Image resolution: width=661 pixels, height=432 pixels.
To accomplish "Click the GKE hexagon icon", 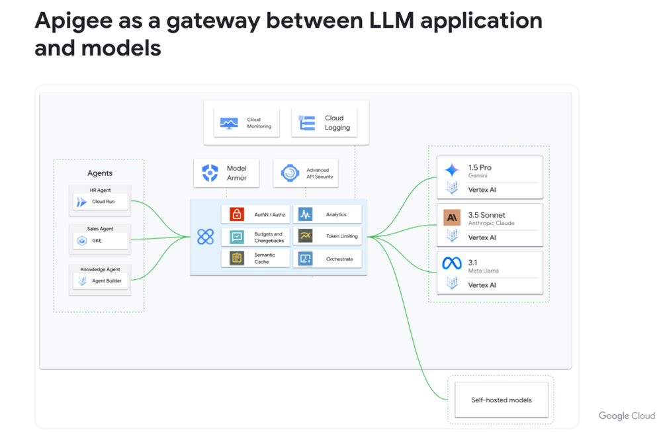I will pos(82,241).
